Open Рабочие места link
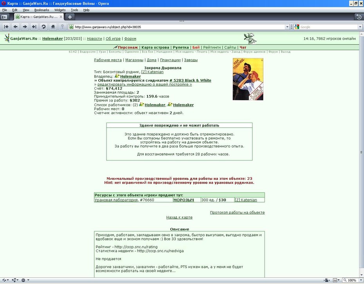The height and width of the screenshot is (284, 364). 108,60
